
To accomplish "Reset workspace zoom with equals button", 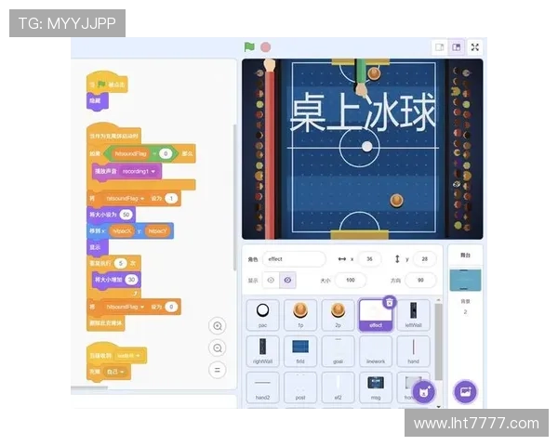I will [x=218, y=370].
